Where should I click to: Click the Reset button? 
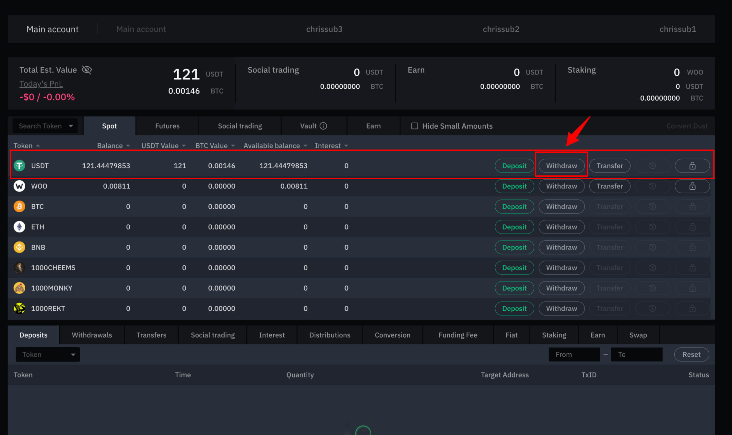(691, 354)
